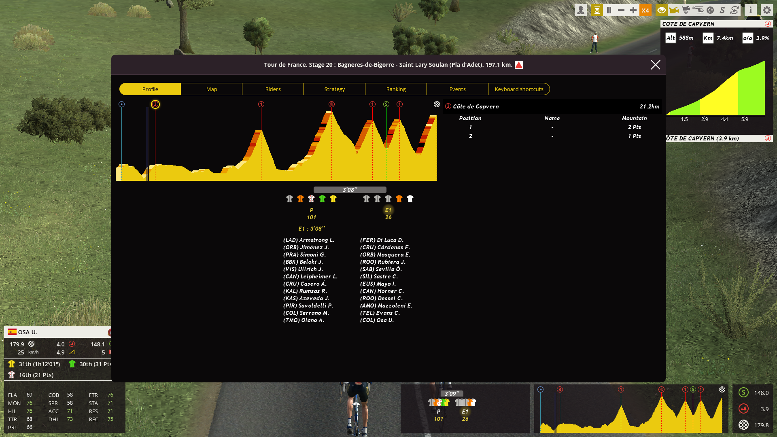Click the yellow jersey GC ranking icon
This screenshot has width=777, height=437.
coord(11,364)
